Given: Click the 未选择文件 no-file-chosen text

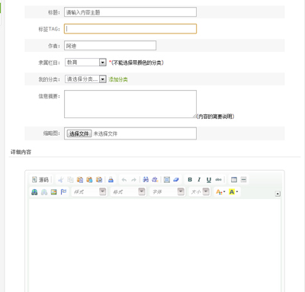Looking at the screenshot, I should (105, 133).
